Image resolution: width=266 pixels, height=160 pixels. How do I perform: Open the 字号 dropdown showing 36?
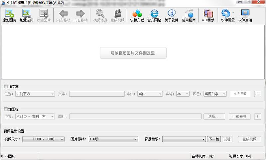(x=183, y=94)
